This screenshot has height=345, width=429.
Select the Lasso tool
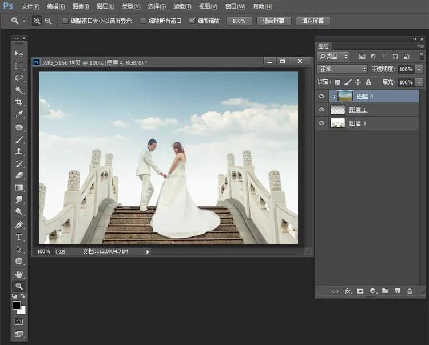[19, 78]
